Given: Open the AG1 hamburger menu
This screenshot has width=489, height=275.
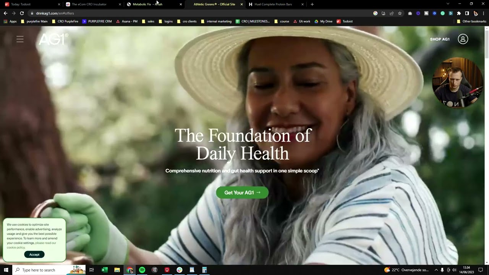Looking at the screenshot, I should coord(20,39).
